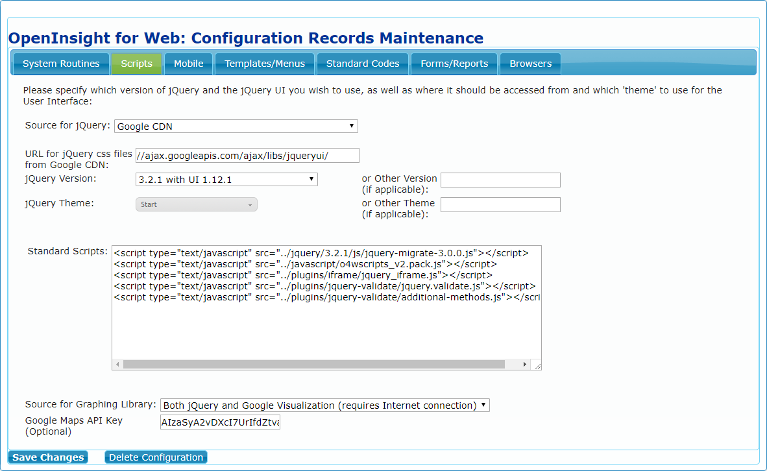Switch to the Browsers tab
Viewport: 767px width, 471px height.
531,64
